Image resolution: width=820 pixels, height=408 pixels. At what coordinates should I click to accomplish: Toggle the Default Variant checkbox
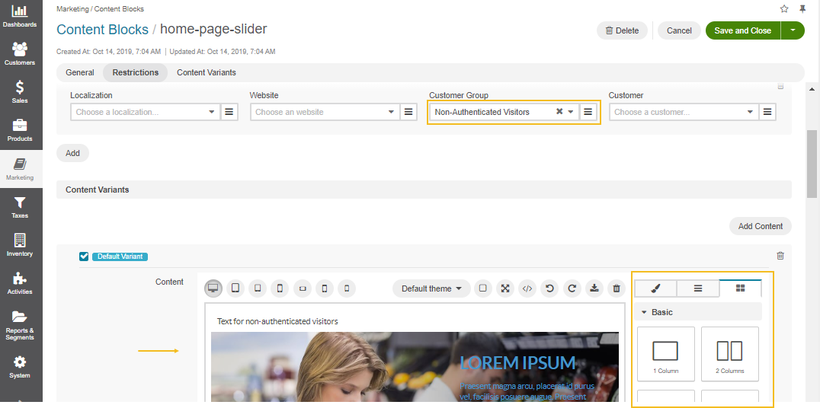click(x=84, y=256)
